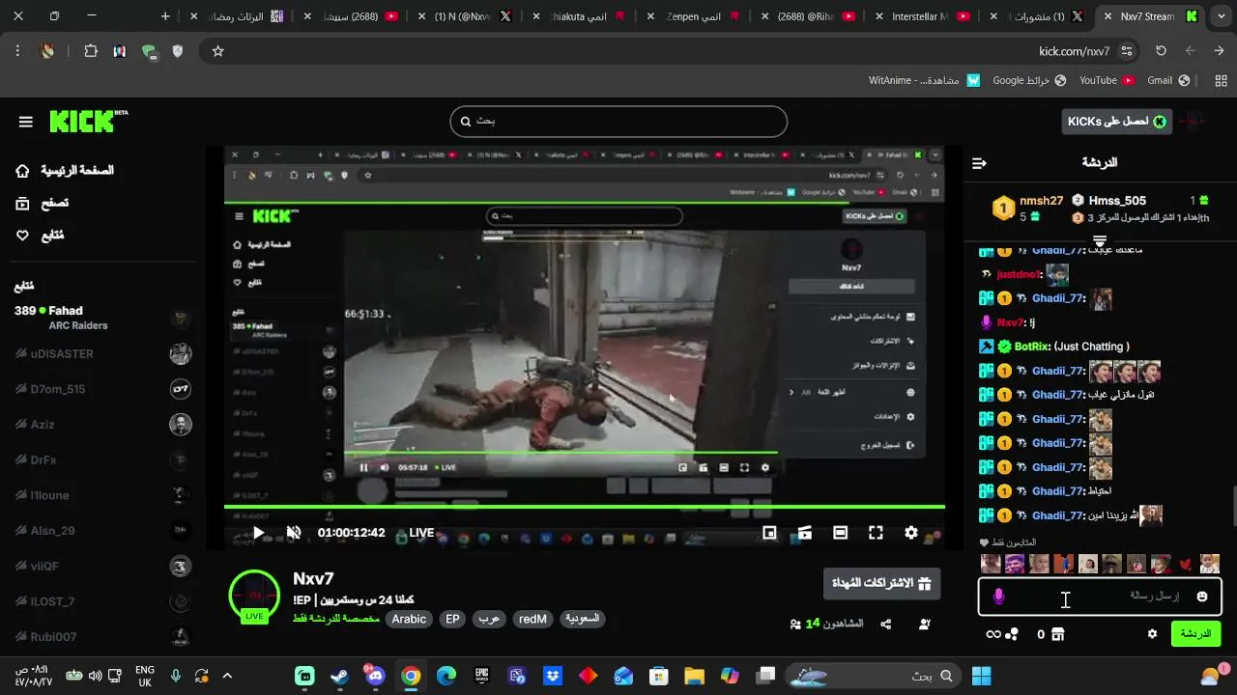This screenshot has width=1237, height=695.
Task: Collapse the chat panel
Action: [x=979, y=163]
